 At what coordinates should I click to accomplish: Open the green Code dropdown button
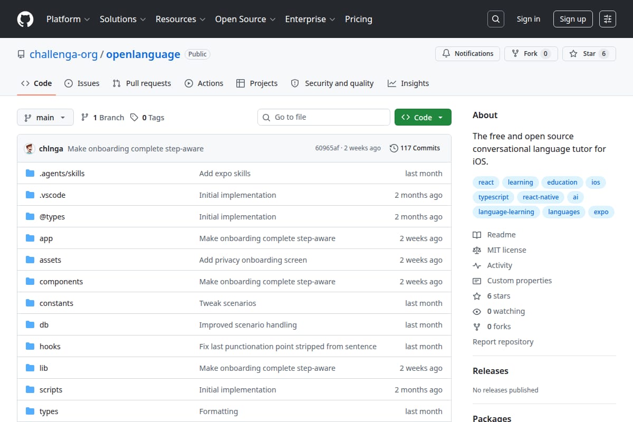point(423,117)
